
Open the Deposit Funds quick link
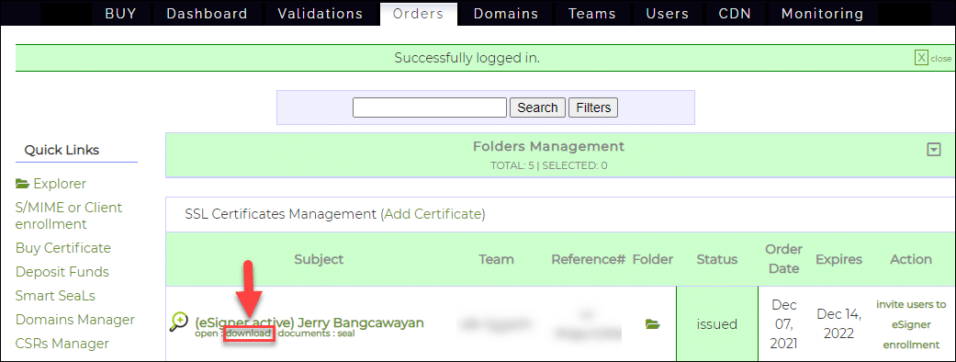click(62, 272)
